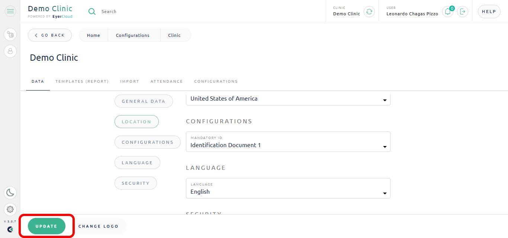
Task: Open the exams list sidebar icon
Action: point(10,35)
